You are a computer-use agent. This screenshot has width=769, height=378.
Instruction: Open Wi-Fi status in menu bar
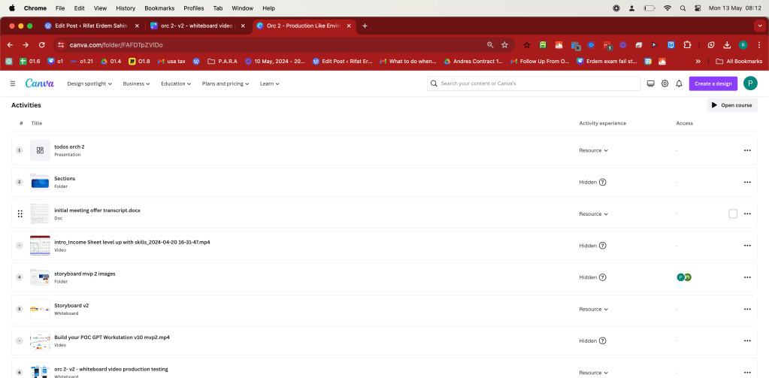668,8
